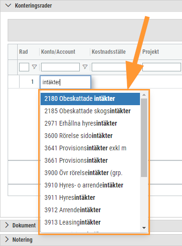Choose '2185 Obeskattade skogsintäkter' option

tap(90, 111)
